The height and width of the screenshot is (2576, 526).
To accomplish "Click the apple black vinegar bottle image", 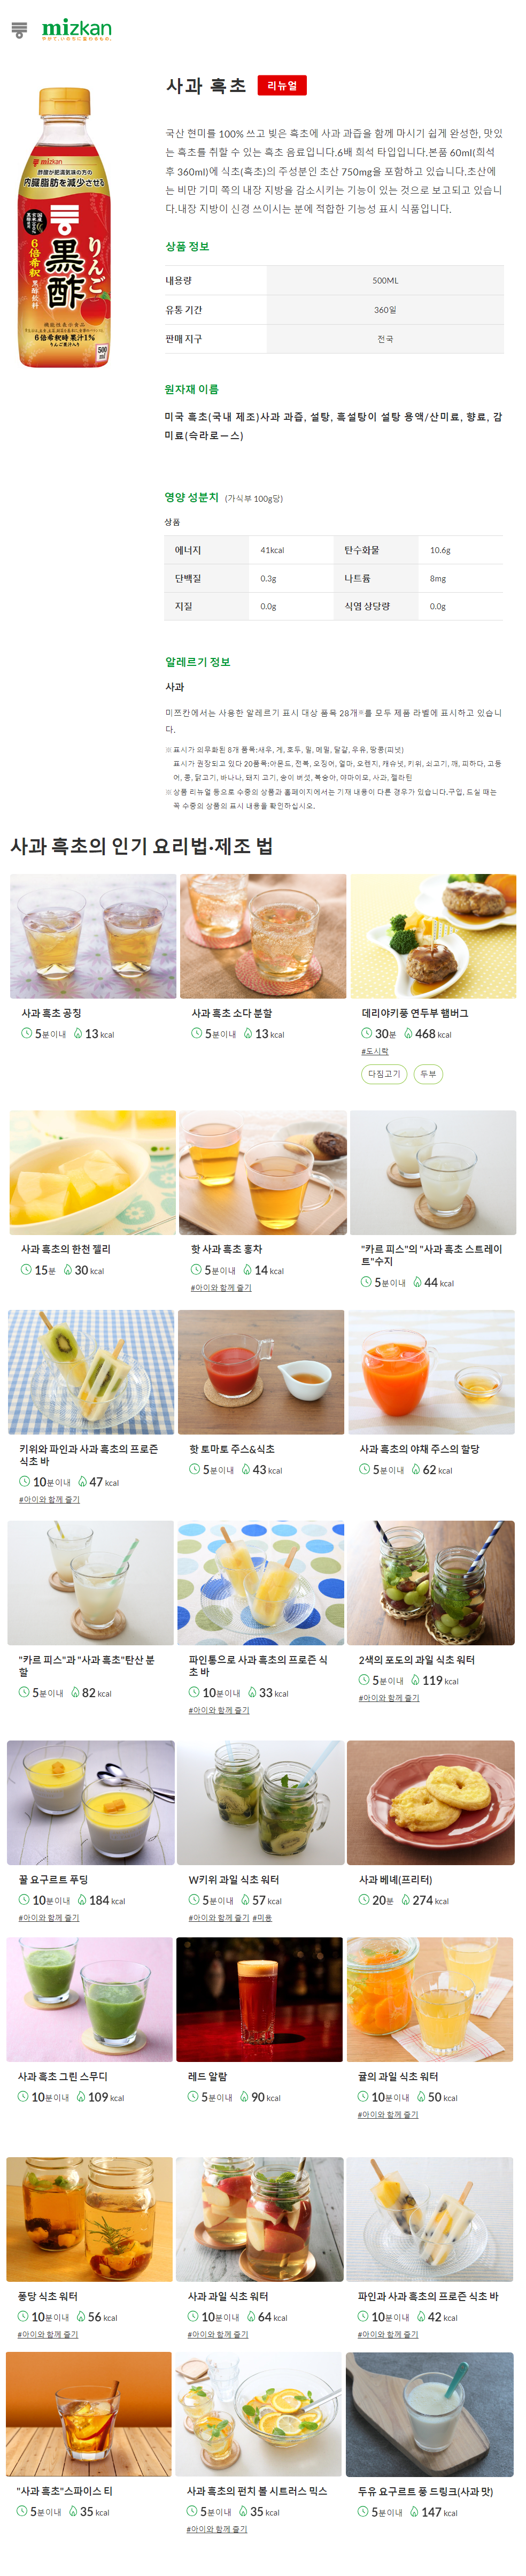I will 64,227.
